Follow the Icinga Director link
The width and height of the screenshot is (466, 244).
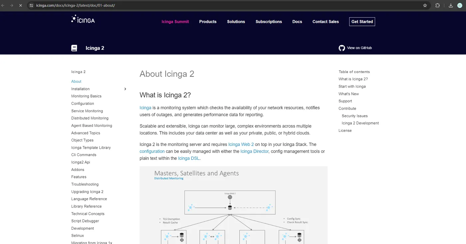[254, 151]
